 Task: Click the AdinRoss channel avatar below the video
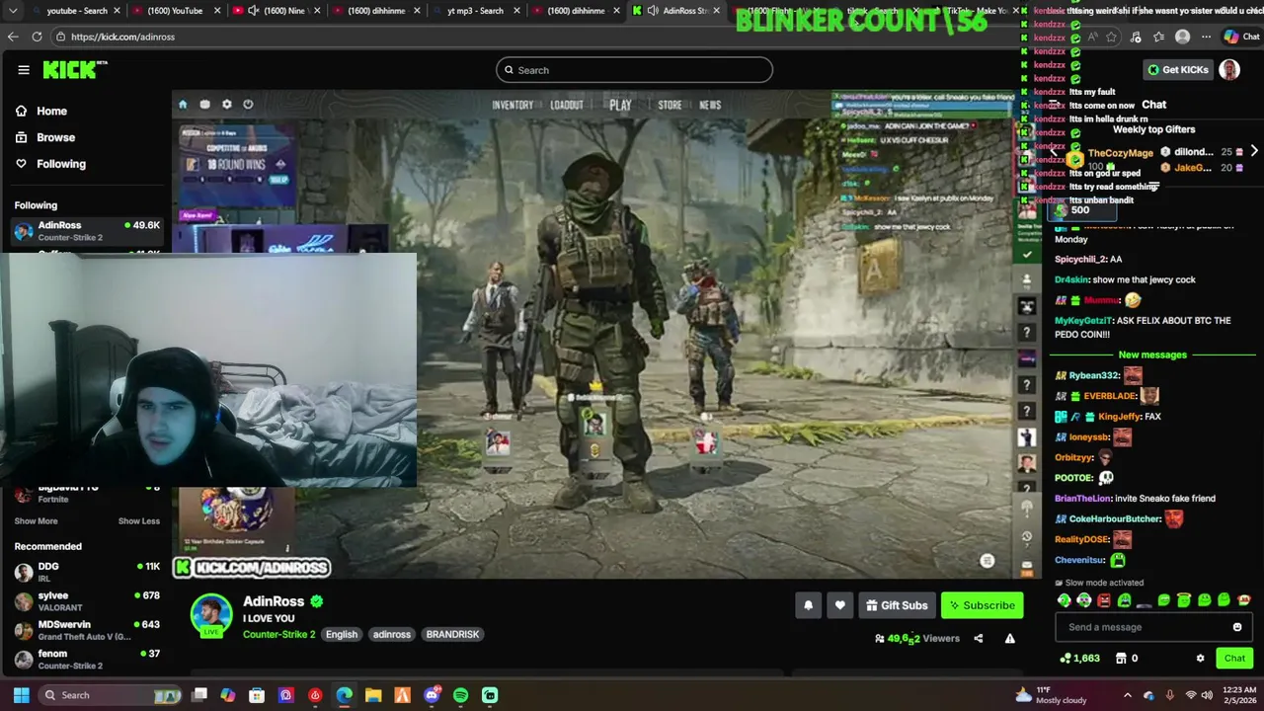(x=210, y=615)
